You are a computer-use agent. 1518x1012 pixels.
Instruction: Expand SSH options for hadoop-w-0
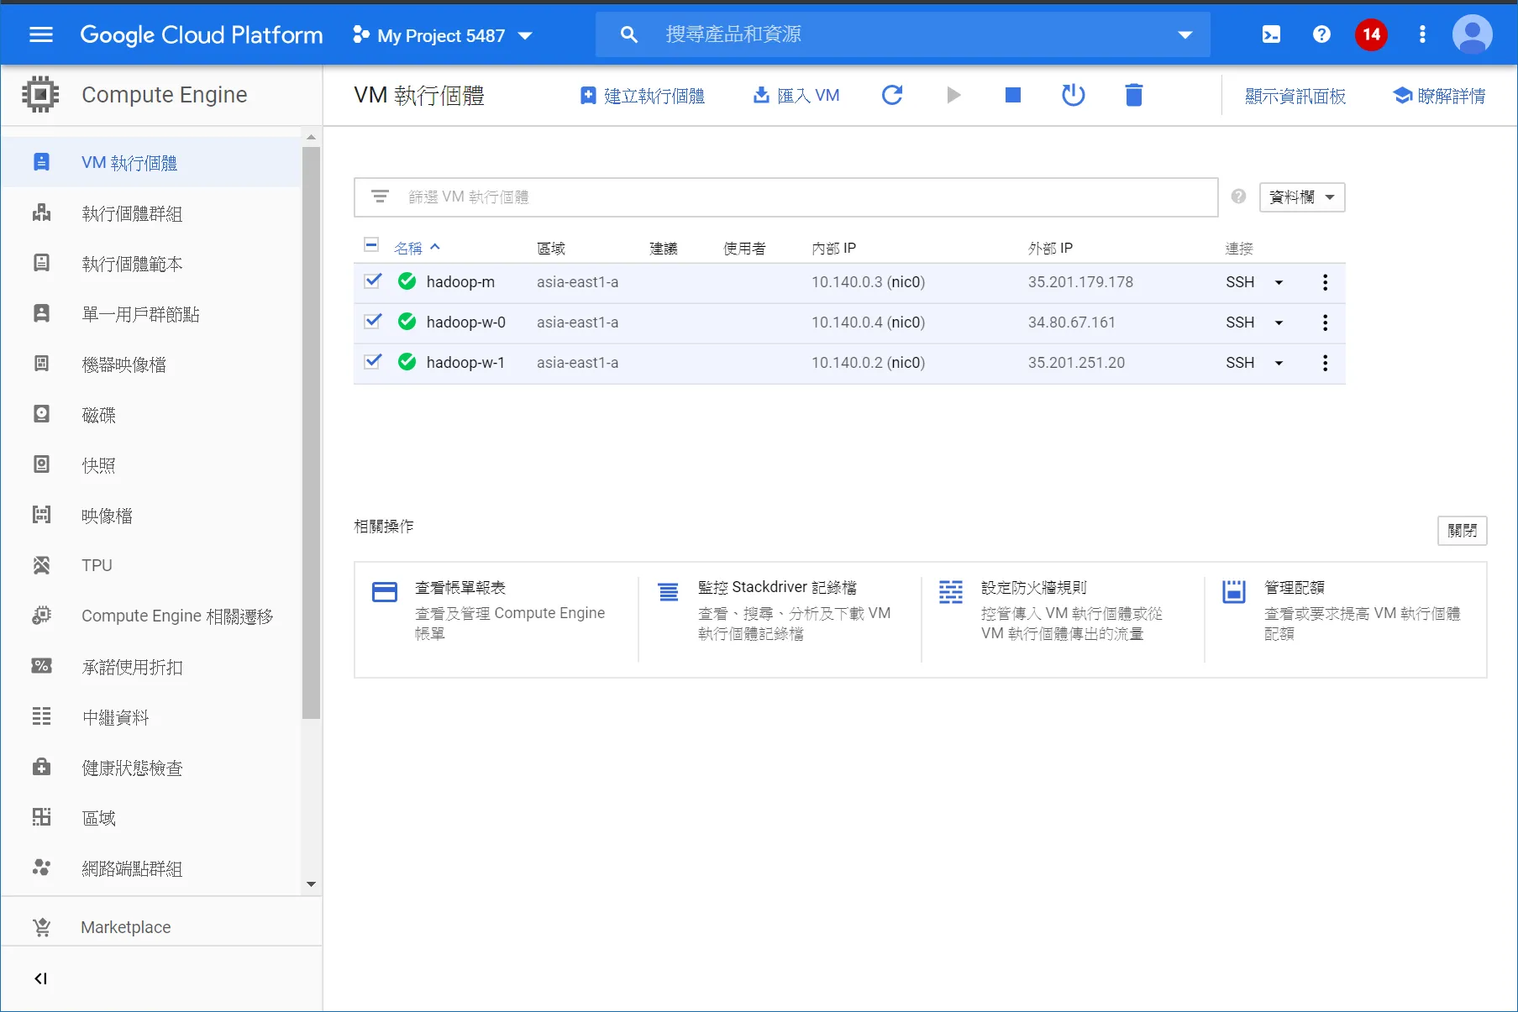coord(1279,322)
